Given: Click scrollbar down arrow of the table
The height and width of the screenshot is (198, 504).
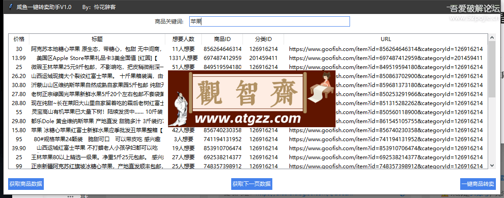Looking at the screenshot, I should click(x=492, y=165).
